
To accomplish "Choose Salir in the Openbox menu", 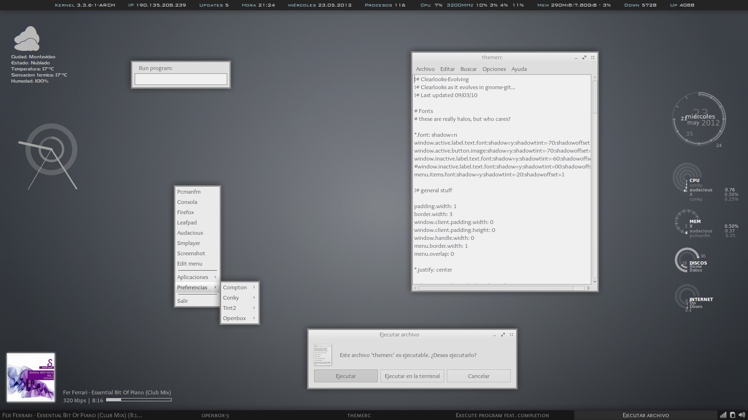I will 197,301.
